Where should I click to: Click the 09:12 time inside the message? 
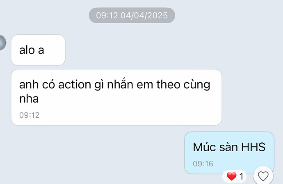tap(29, 115)
